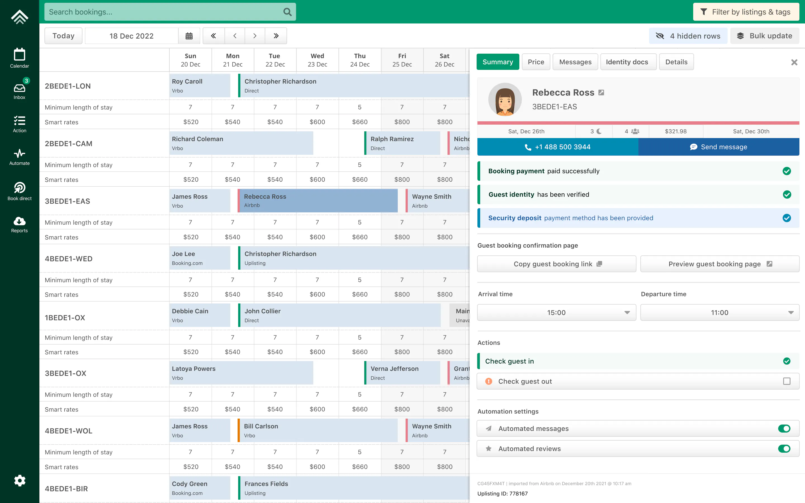This screenshot has height=503, width=805.
Task: Open the Action checklist icon
Action: tap(19, 124)
